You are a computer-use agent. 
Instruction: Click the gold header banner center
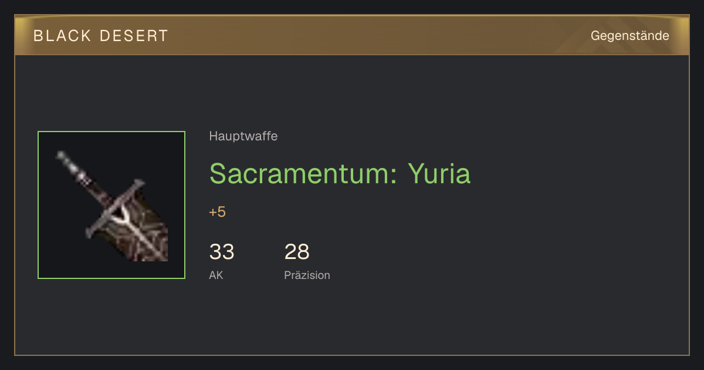pos(352,35)
